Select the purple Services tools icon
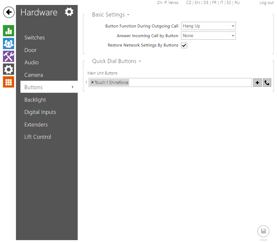This screenshot has width=277, height=243. click(x=9, y=56)
